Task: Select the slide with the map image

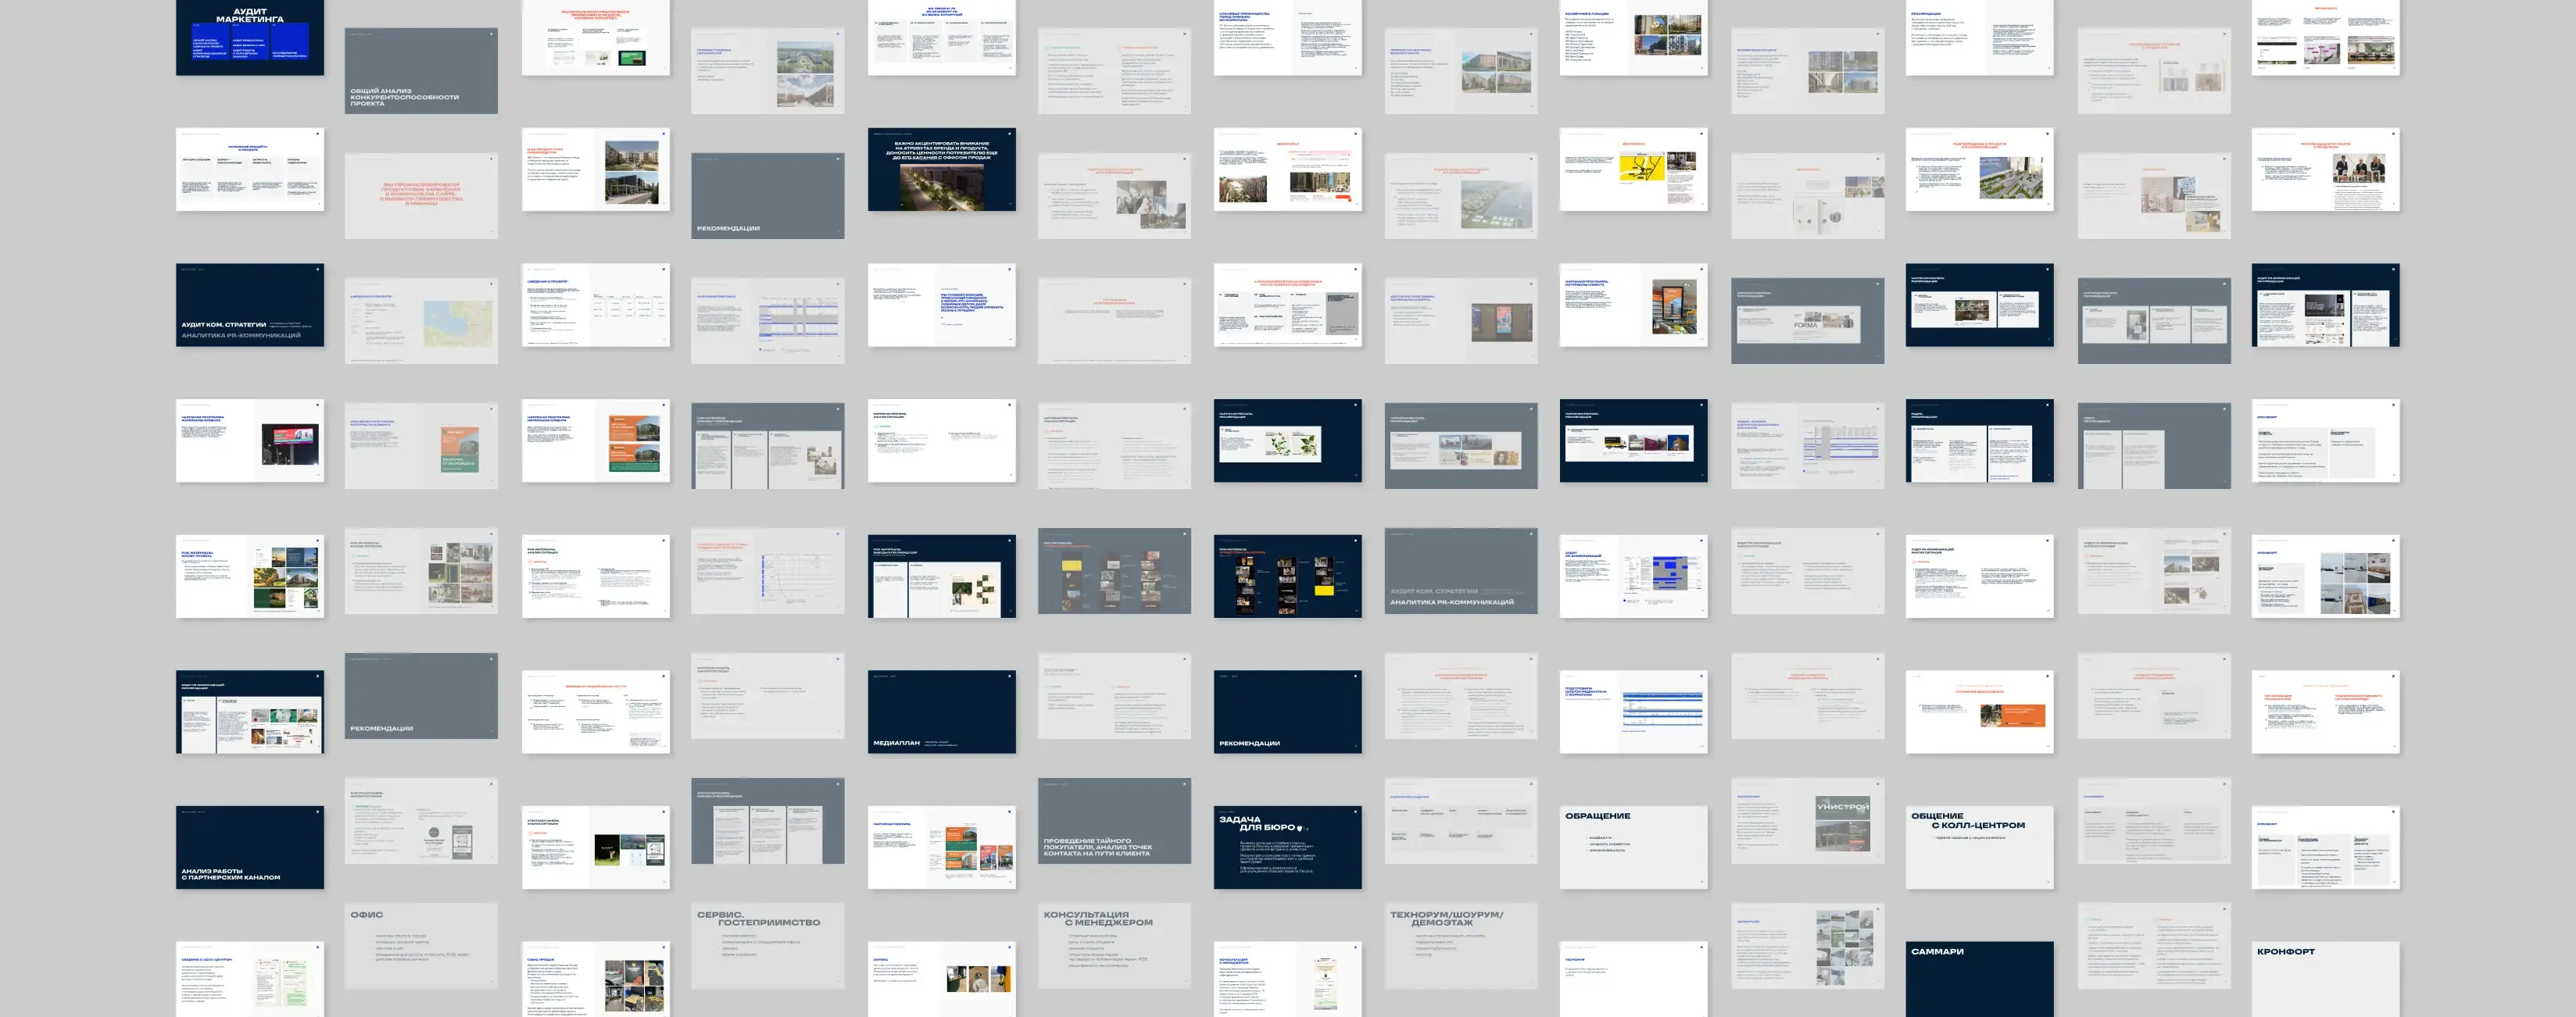Action: 420,321
